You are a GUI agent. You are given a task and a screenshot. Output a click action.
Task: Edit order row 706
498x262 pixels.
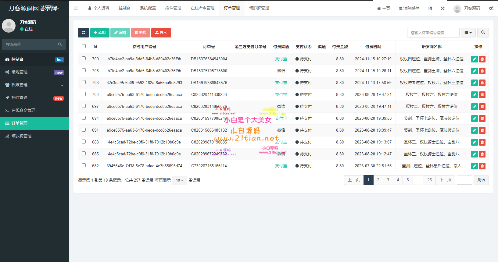click(x=475, y=71)
